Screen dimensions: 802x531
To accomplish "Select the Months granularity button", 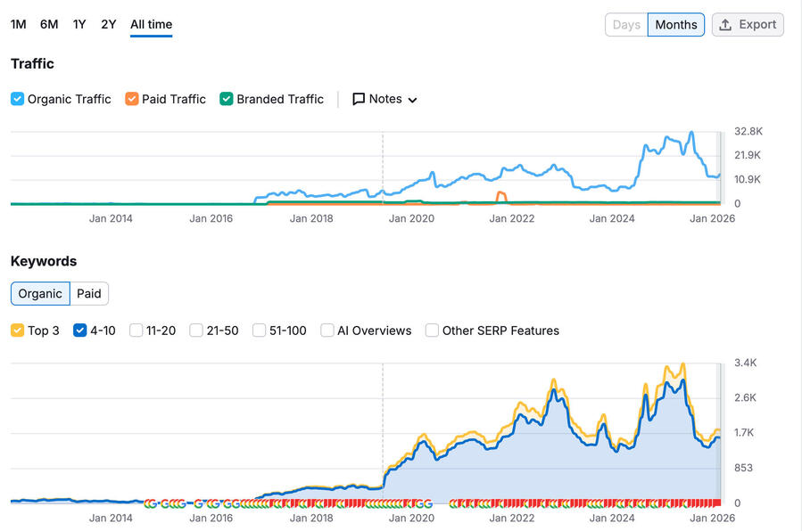I will (676, 25).
